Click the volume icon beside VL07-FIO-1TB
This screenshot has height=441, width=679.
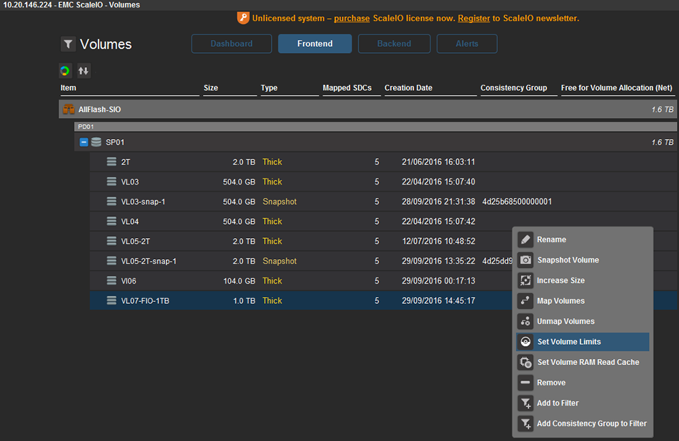pyautogui.click(x=111, y=301)
